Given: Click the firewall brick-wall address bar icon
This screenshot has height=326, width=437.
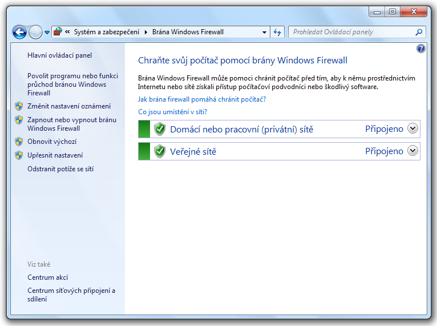Looking at the screenshot, I should point(58,31).
